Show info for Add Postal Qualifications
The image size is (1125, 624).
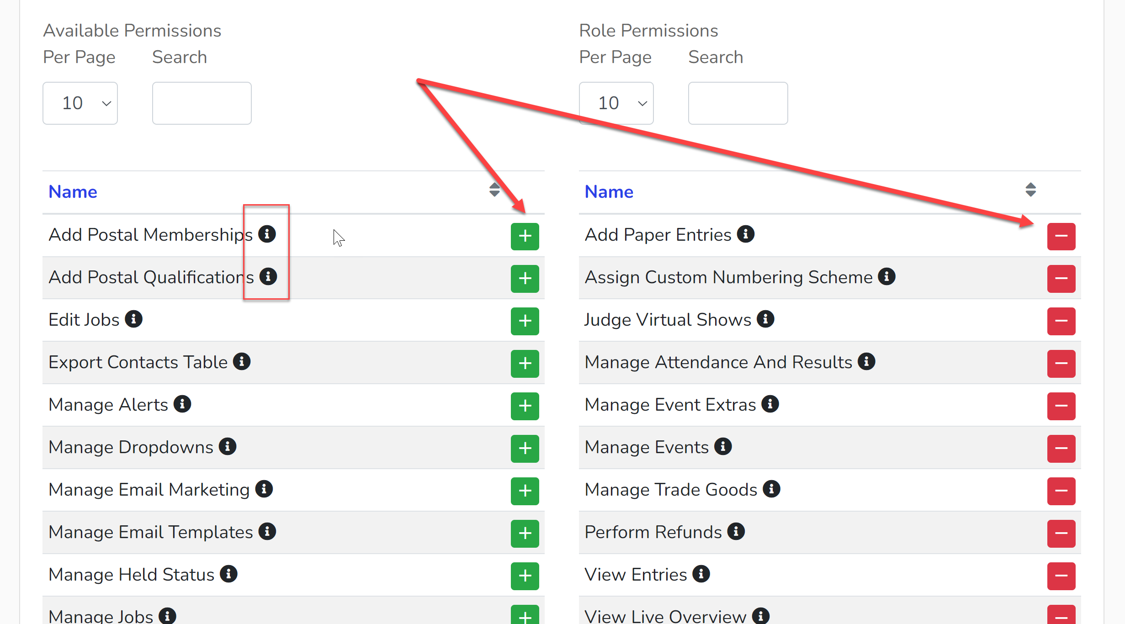tap(268, 276)
